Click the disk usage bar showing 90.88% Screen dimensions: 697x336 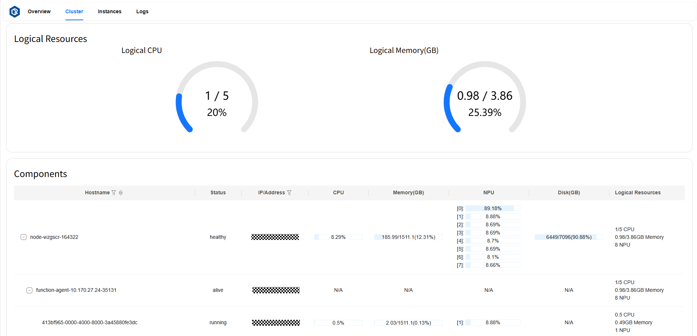pyautogui.click(x=569, y=237)
